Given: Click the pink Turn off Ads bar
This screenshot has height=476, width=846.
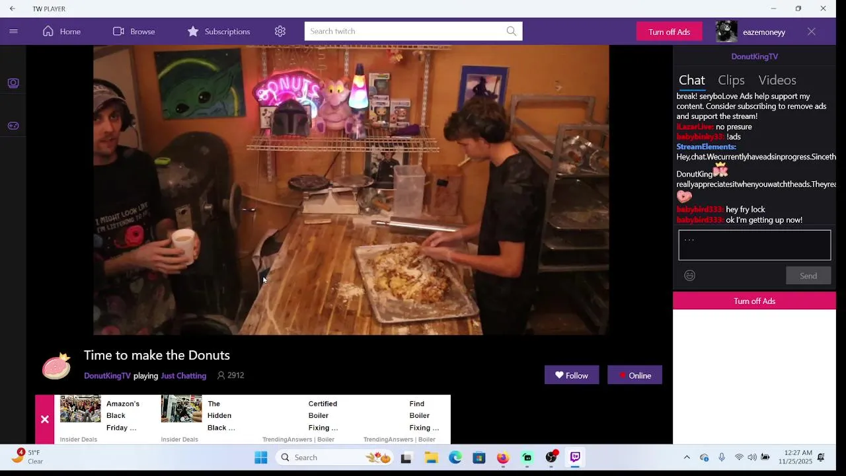Looking at the screenshot, I should pos(754,301).
